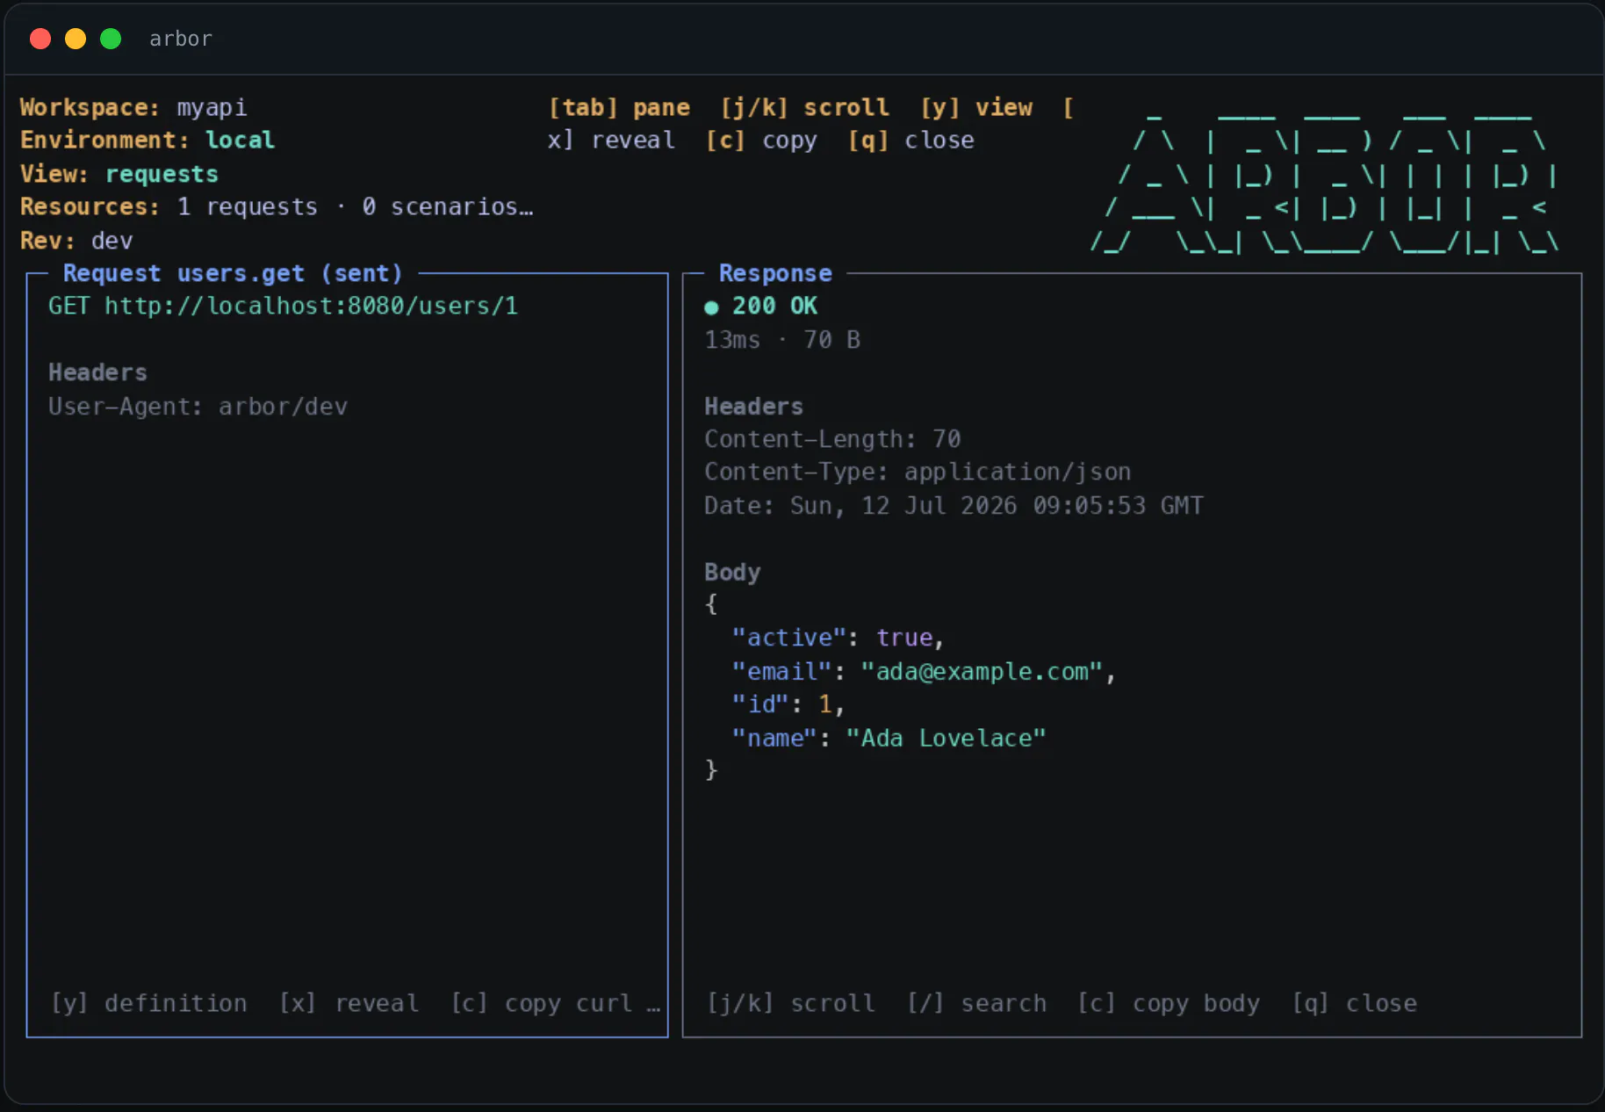Click the User-Agent: arbor/dev header line

pos(198,407)
